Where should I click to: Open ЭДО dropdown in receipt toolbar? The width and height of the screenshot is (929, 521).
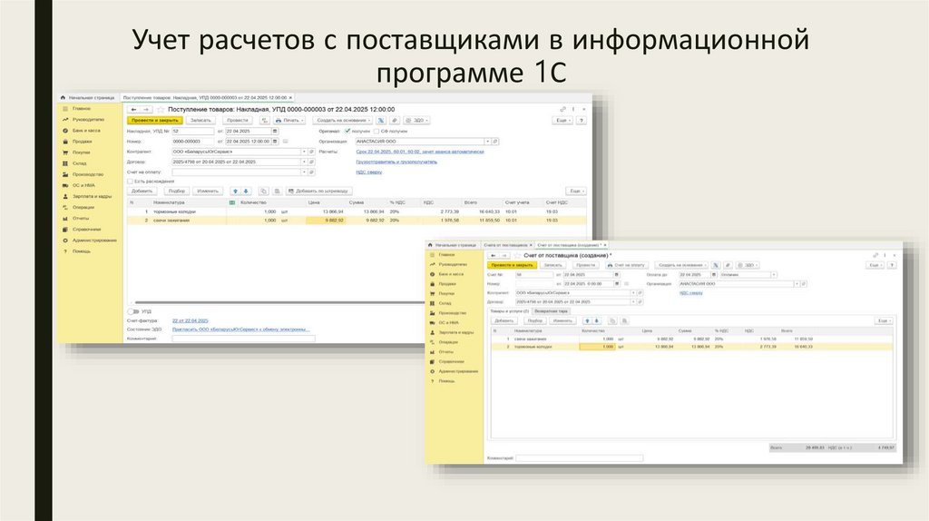coord(416,121)
